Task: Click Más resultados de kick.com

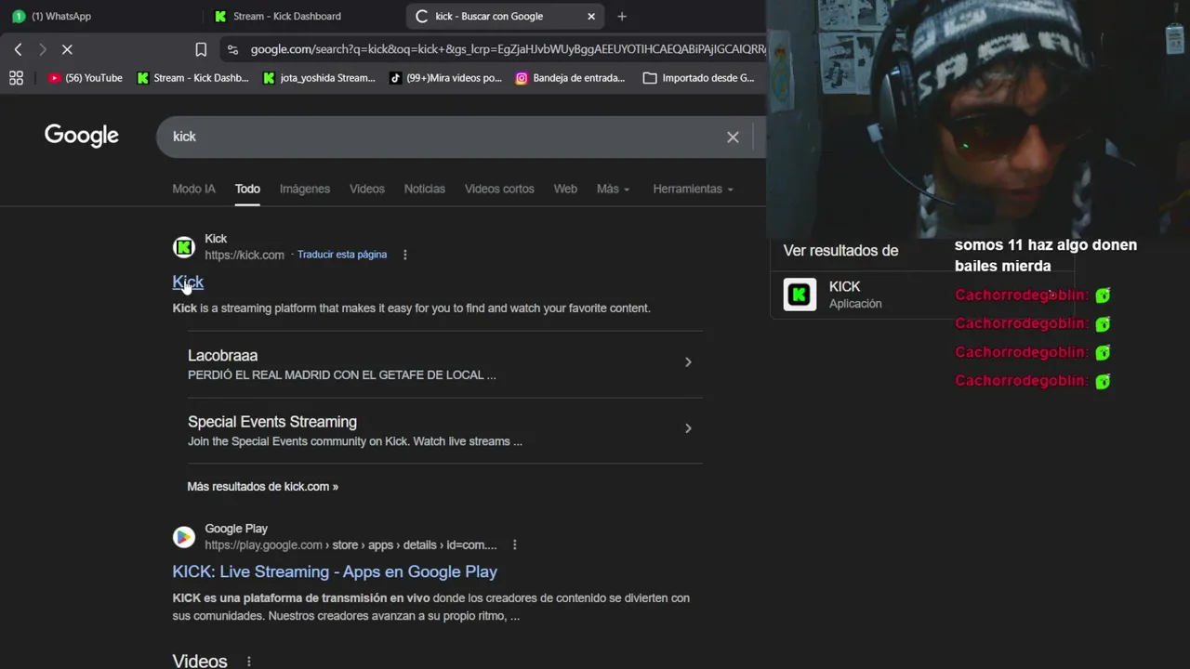Action: click(x=262, y=486)
